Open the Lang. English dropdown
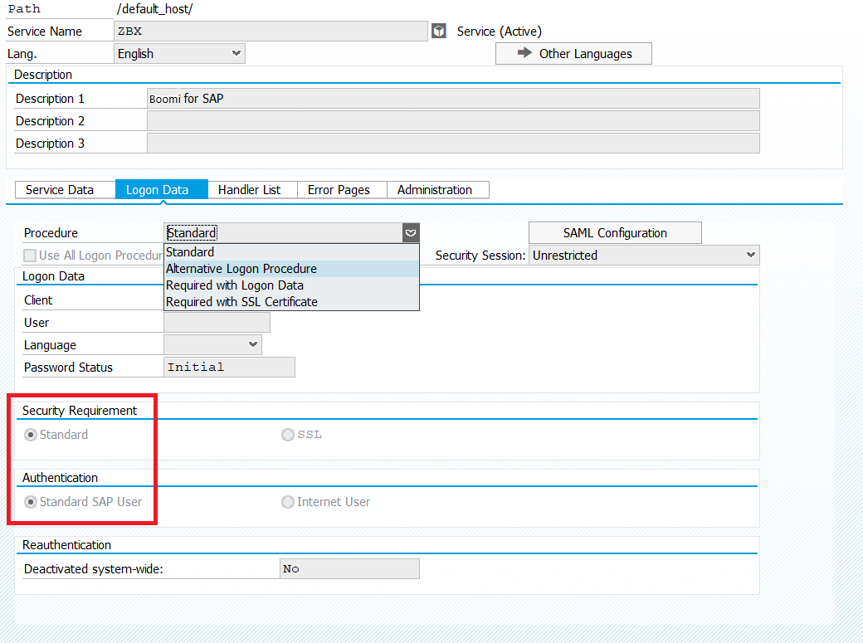The image size is (863, 643). (236, 54)
